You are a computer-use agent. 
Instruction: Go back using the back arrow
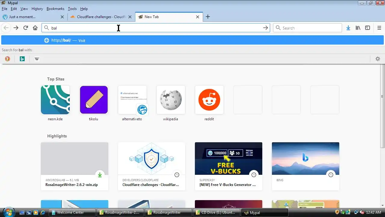[6, 28]
